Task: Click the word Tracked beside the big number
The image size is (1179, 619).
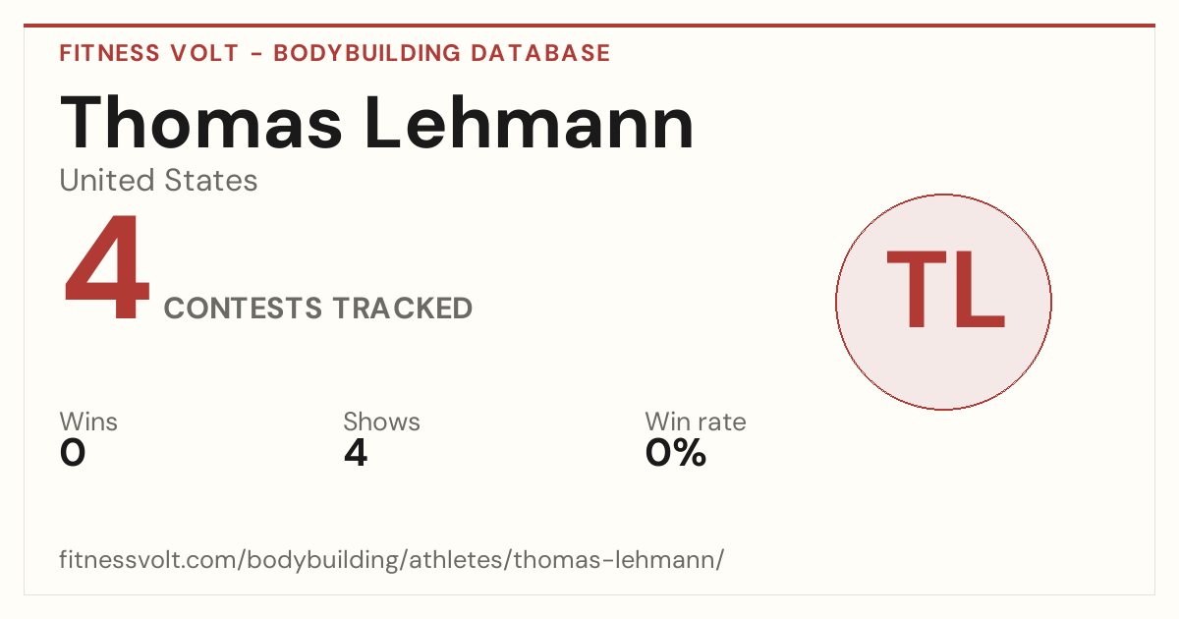Action: click(401, 309)
